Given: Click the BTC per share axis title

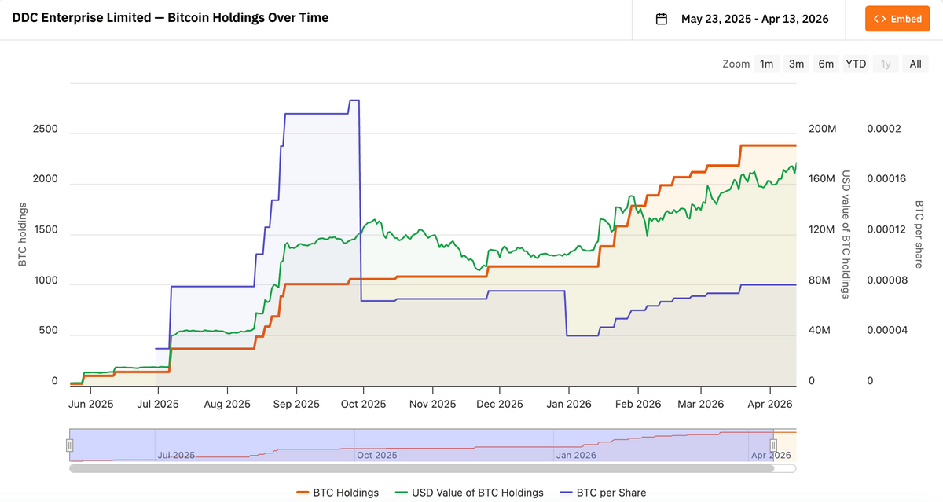Looking at the screenshot, I should coord(919,234).
